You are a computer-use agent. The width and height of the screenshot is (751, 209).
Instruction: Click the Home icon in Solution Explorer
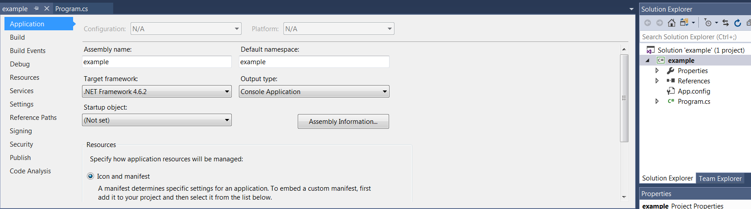(x=672, y=23)
